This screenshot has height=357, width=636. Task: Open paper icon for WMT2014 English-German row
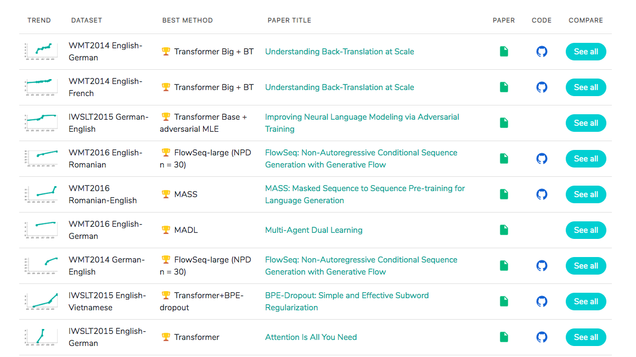504,52
